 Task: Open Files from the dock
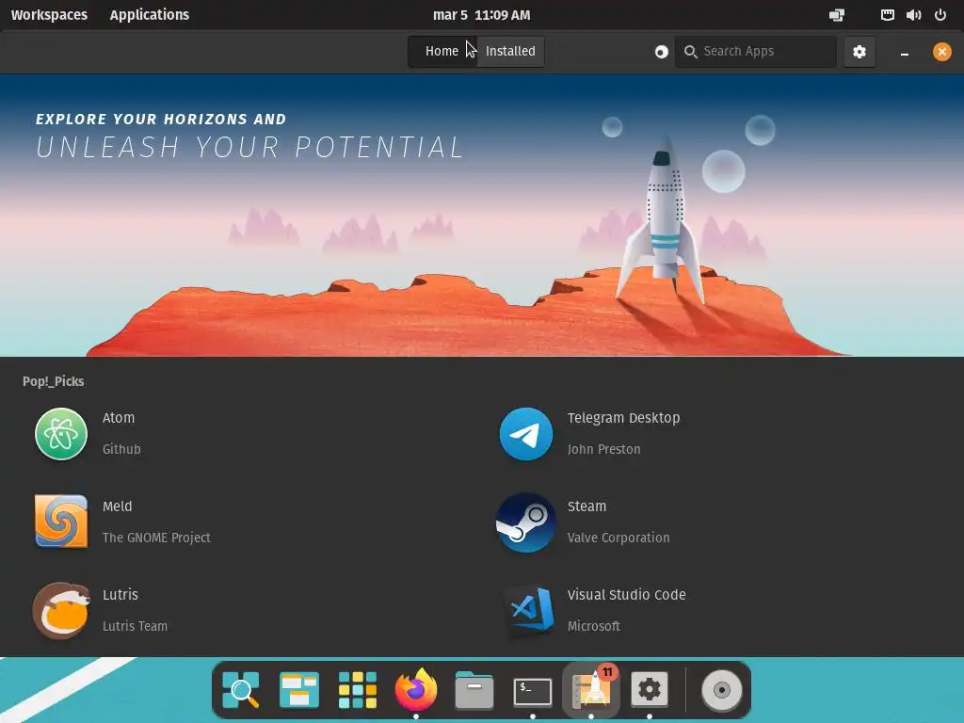[x=474, y=689]
